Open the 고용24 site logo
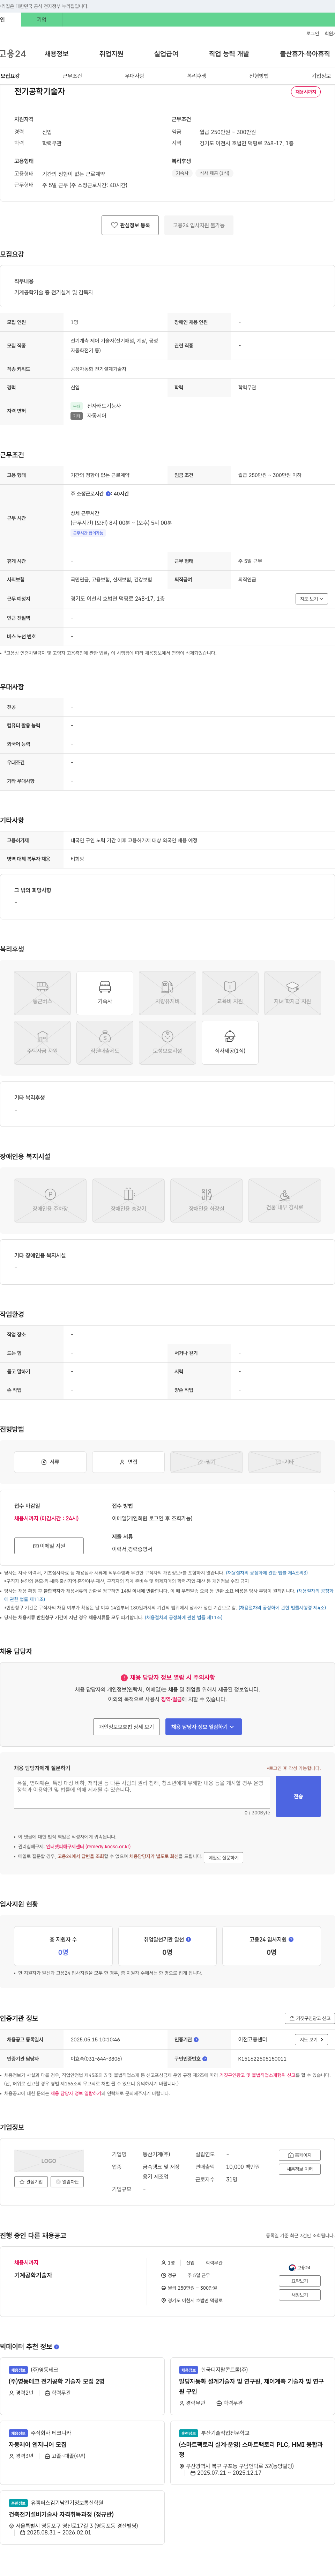335x2576 pixels. 13,54
